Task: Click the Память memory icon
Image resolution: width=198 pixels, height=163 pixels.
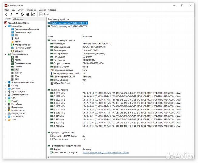Action: click(x=12, y=67)
